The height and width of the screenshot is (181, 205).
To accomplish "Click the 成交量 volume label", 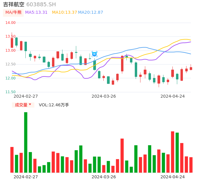I will [21, 105].
